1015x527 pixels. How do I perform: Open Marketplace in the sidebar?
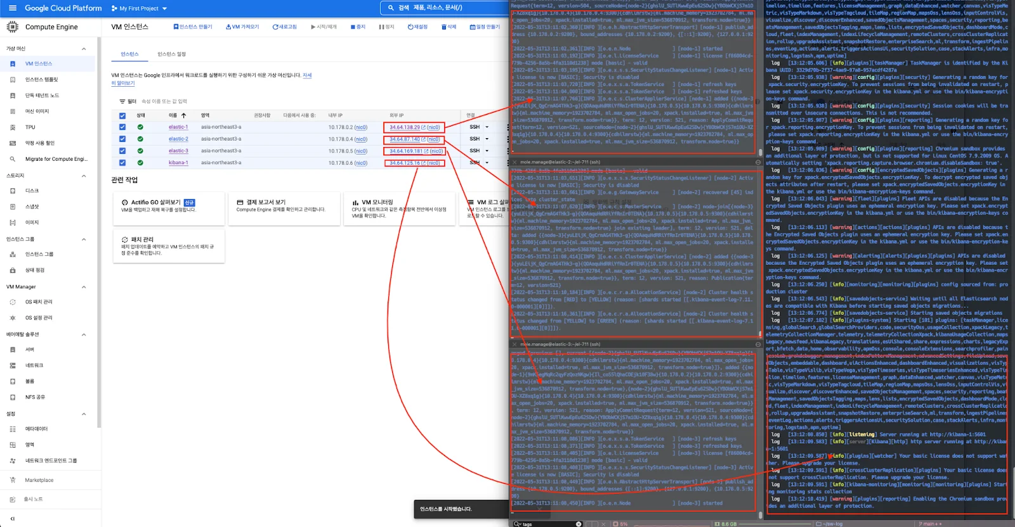(39, 480)
